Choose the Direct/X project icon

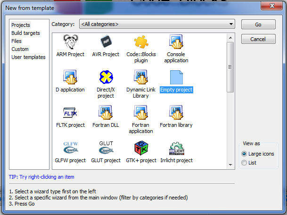[106, 77]
